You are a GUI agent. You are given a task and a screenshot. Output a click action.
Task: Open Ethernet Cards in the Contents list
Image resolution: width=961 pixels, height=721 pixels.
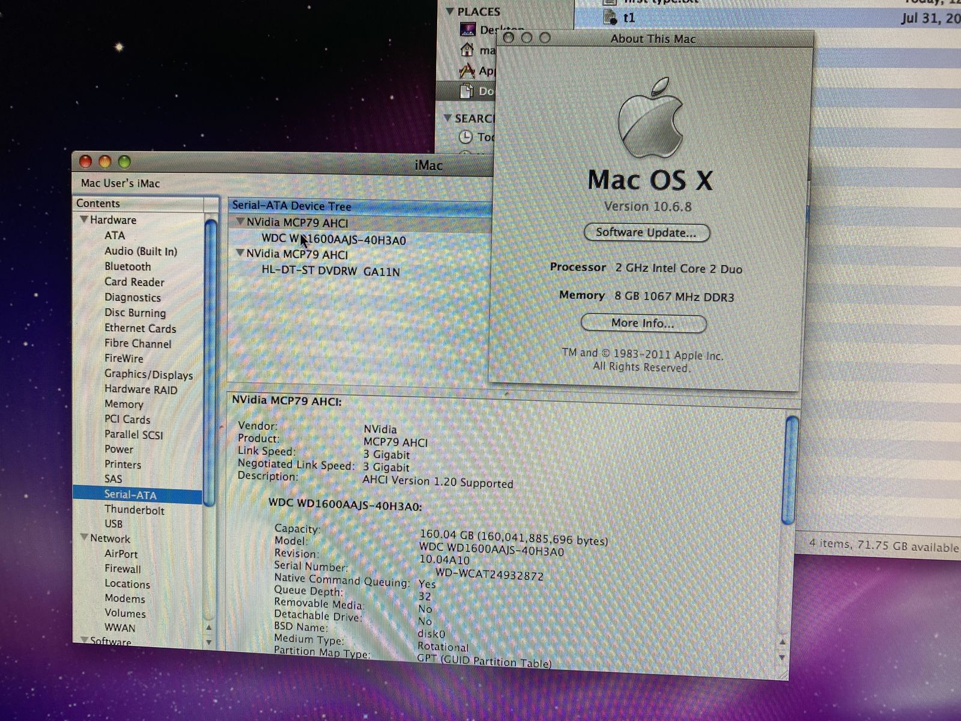140,328
